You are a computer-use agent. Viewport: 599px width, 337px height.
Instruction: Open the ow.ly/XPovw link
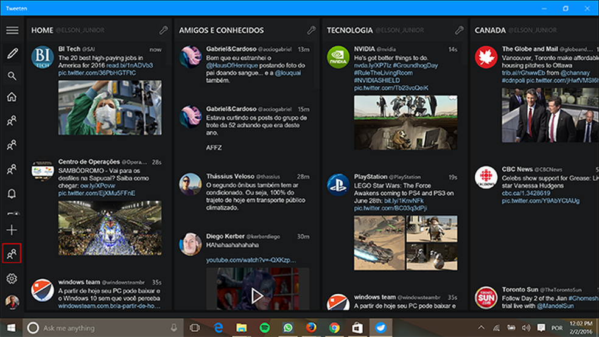coord(97,186)
